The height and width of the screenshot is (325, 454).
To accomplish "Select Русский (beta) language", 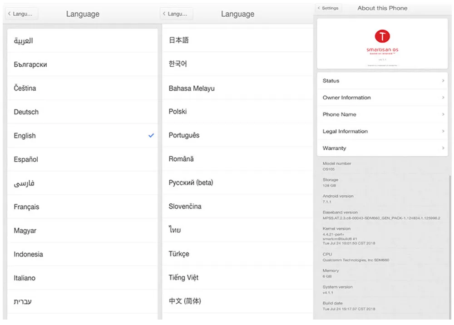I will pos(237,182).
